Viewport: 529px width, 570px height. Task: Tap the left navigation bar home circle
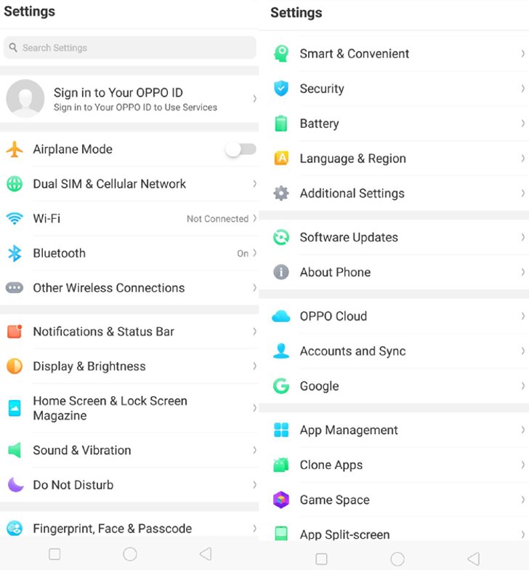pyautogui.click(x=129, y=554)
